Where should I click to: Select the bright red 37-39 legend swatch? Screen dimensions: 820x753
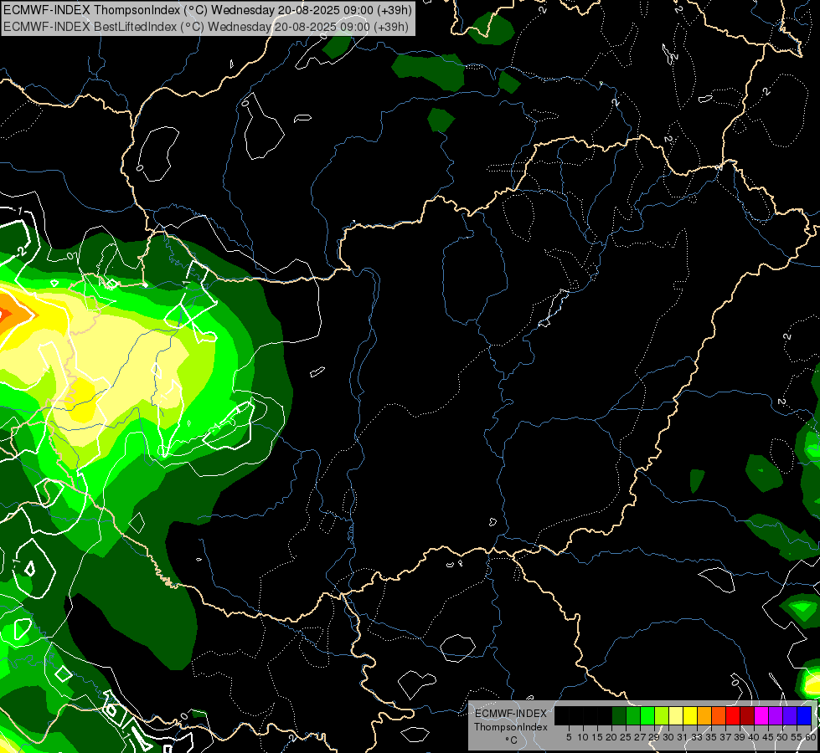(733, 715)
